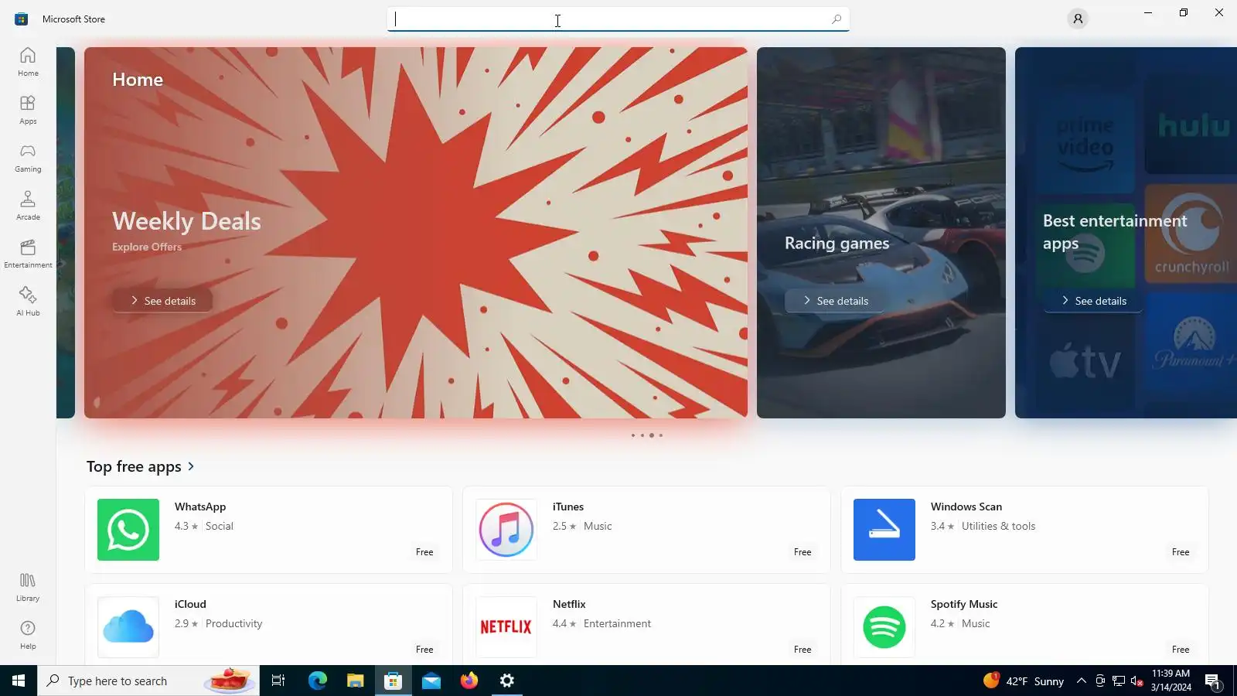Open File Explorer from taskbar

click(355, 681)
